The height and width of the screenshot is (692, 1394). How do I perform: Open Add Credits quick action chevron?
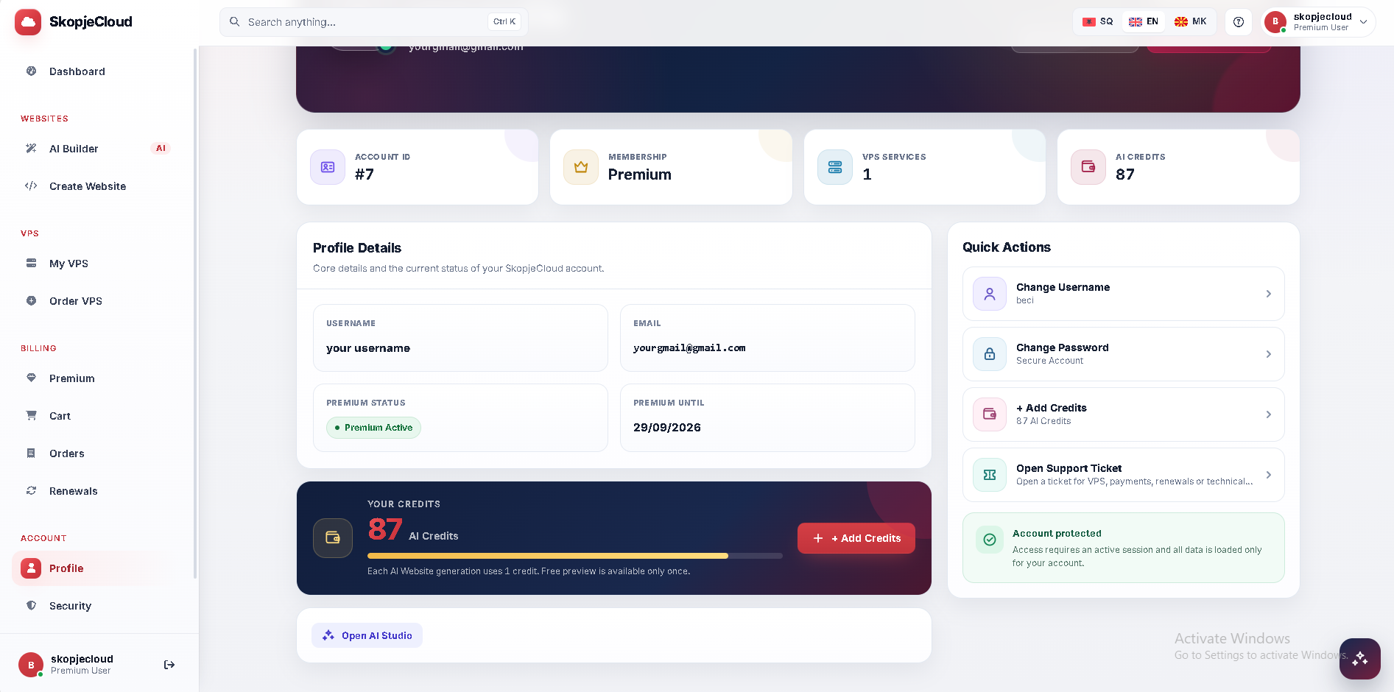(x=1268, y=414)
